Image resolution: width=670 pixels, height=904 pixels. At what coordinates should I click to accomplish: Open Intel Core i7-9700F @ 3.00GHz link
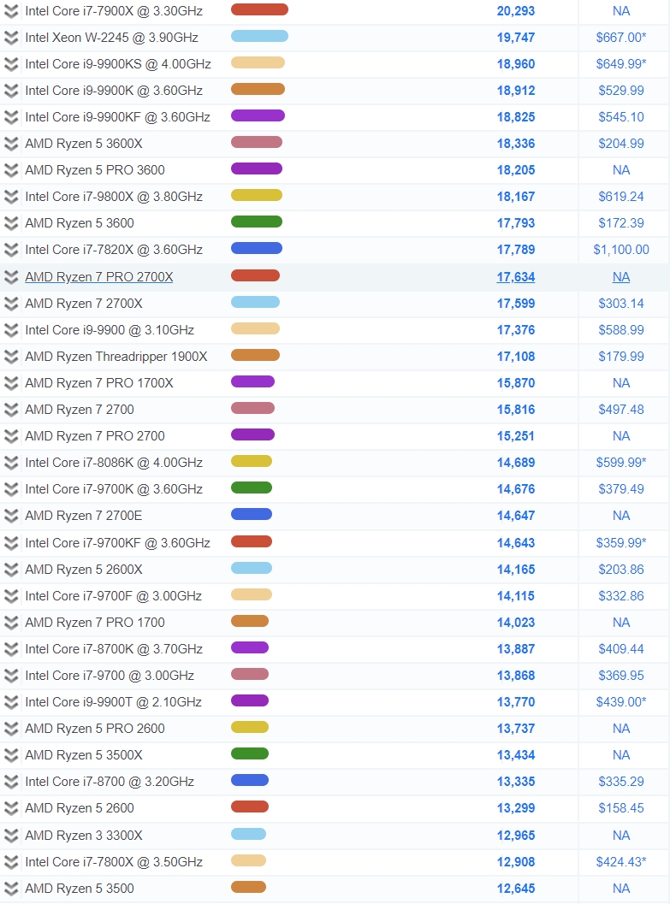click(x=114, y=596)
